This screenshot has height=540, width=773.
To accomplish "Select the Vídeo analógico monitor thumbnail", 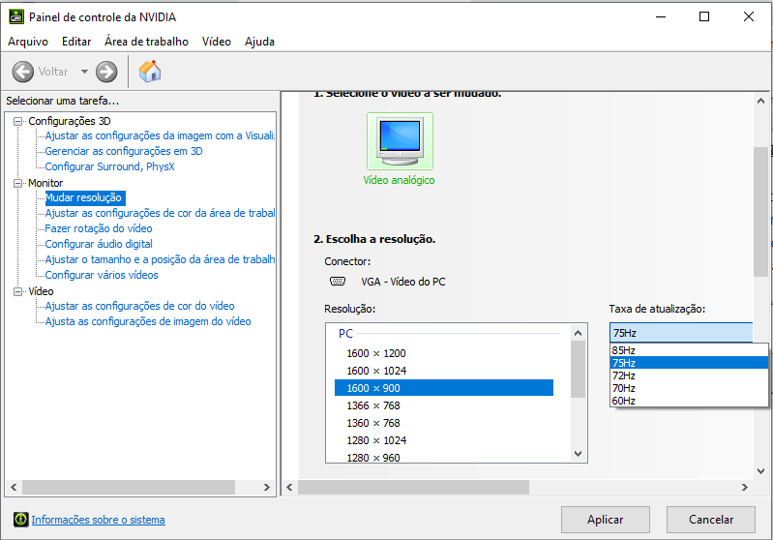I will pos(400,141).
